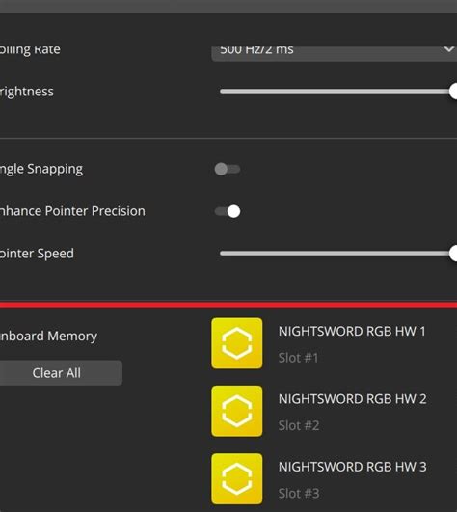Select the NIGHTSWORD RGB HW 1 profile icon
The width and height of the screenshot is (457, 512).
coord(236,343)
